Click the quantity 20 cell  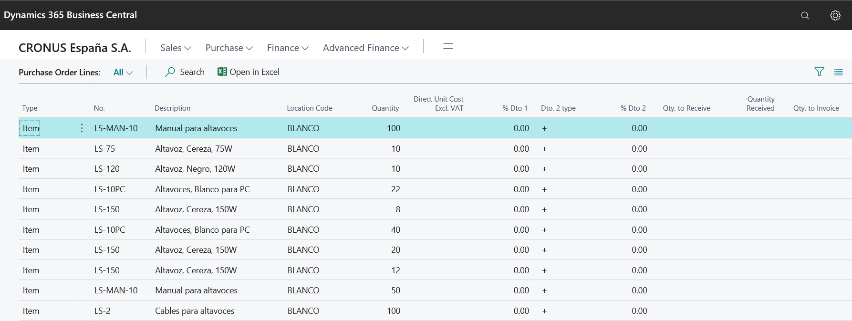395,250
